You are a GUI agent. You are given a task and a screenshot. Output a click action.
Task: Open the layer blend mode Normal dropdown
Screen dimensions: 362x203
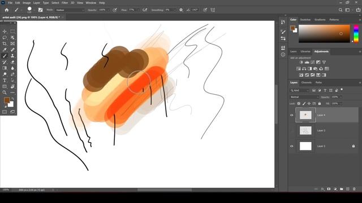tap(304, 97)
